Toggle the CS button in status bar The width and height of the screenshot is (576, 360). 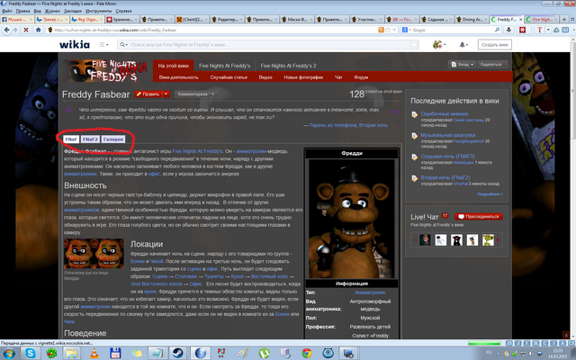(x=571, y=343)
